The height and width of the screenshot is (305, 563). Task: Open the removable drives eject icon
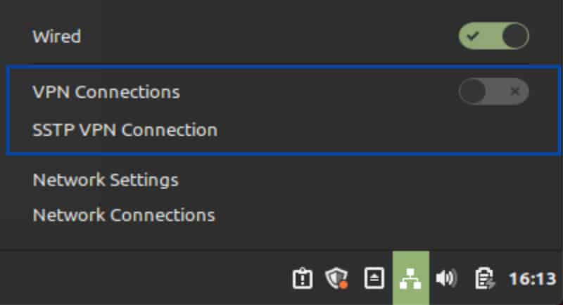(374, 278)
